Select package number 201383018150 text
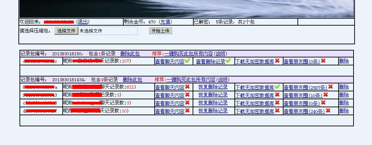 tap(68, 54)
